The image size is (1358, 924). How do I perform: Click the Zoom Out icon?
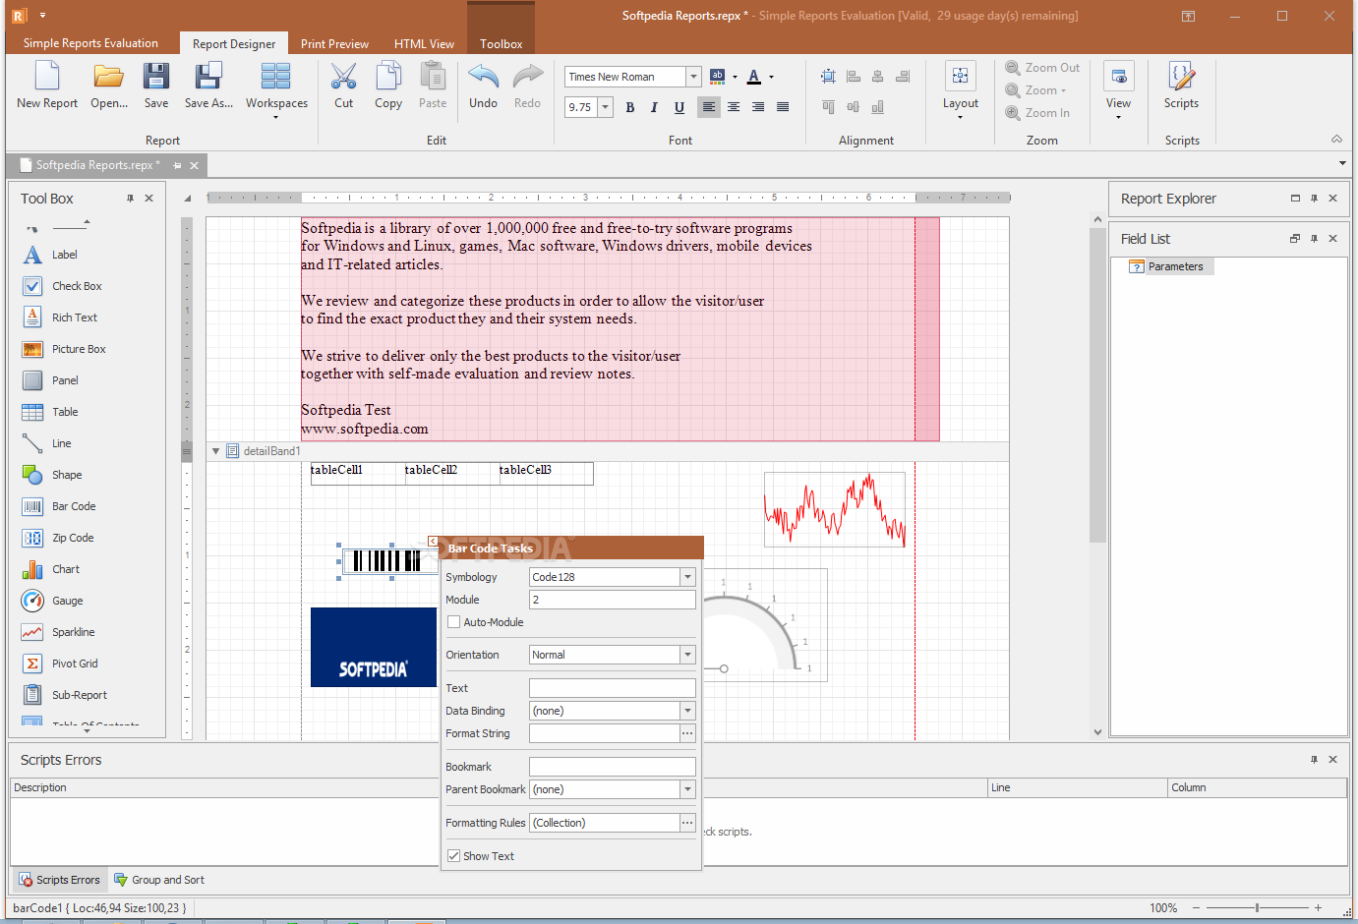coord(1013,68)
